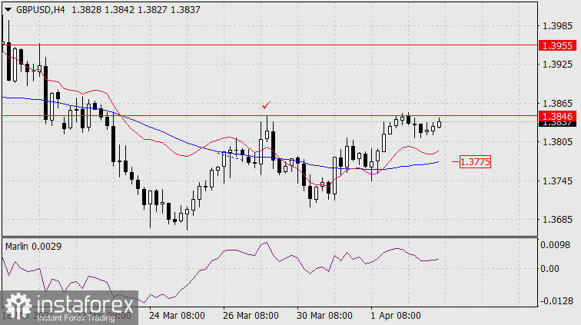Click the 1 Apr 08:00 time label
The height and width of the screenshot is (325, 581).
pyautogui.click(x=396, y=316)
